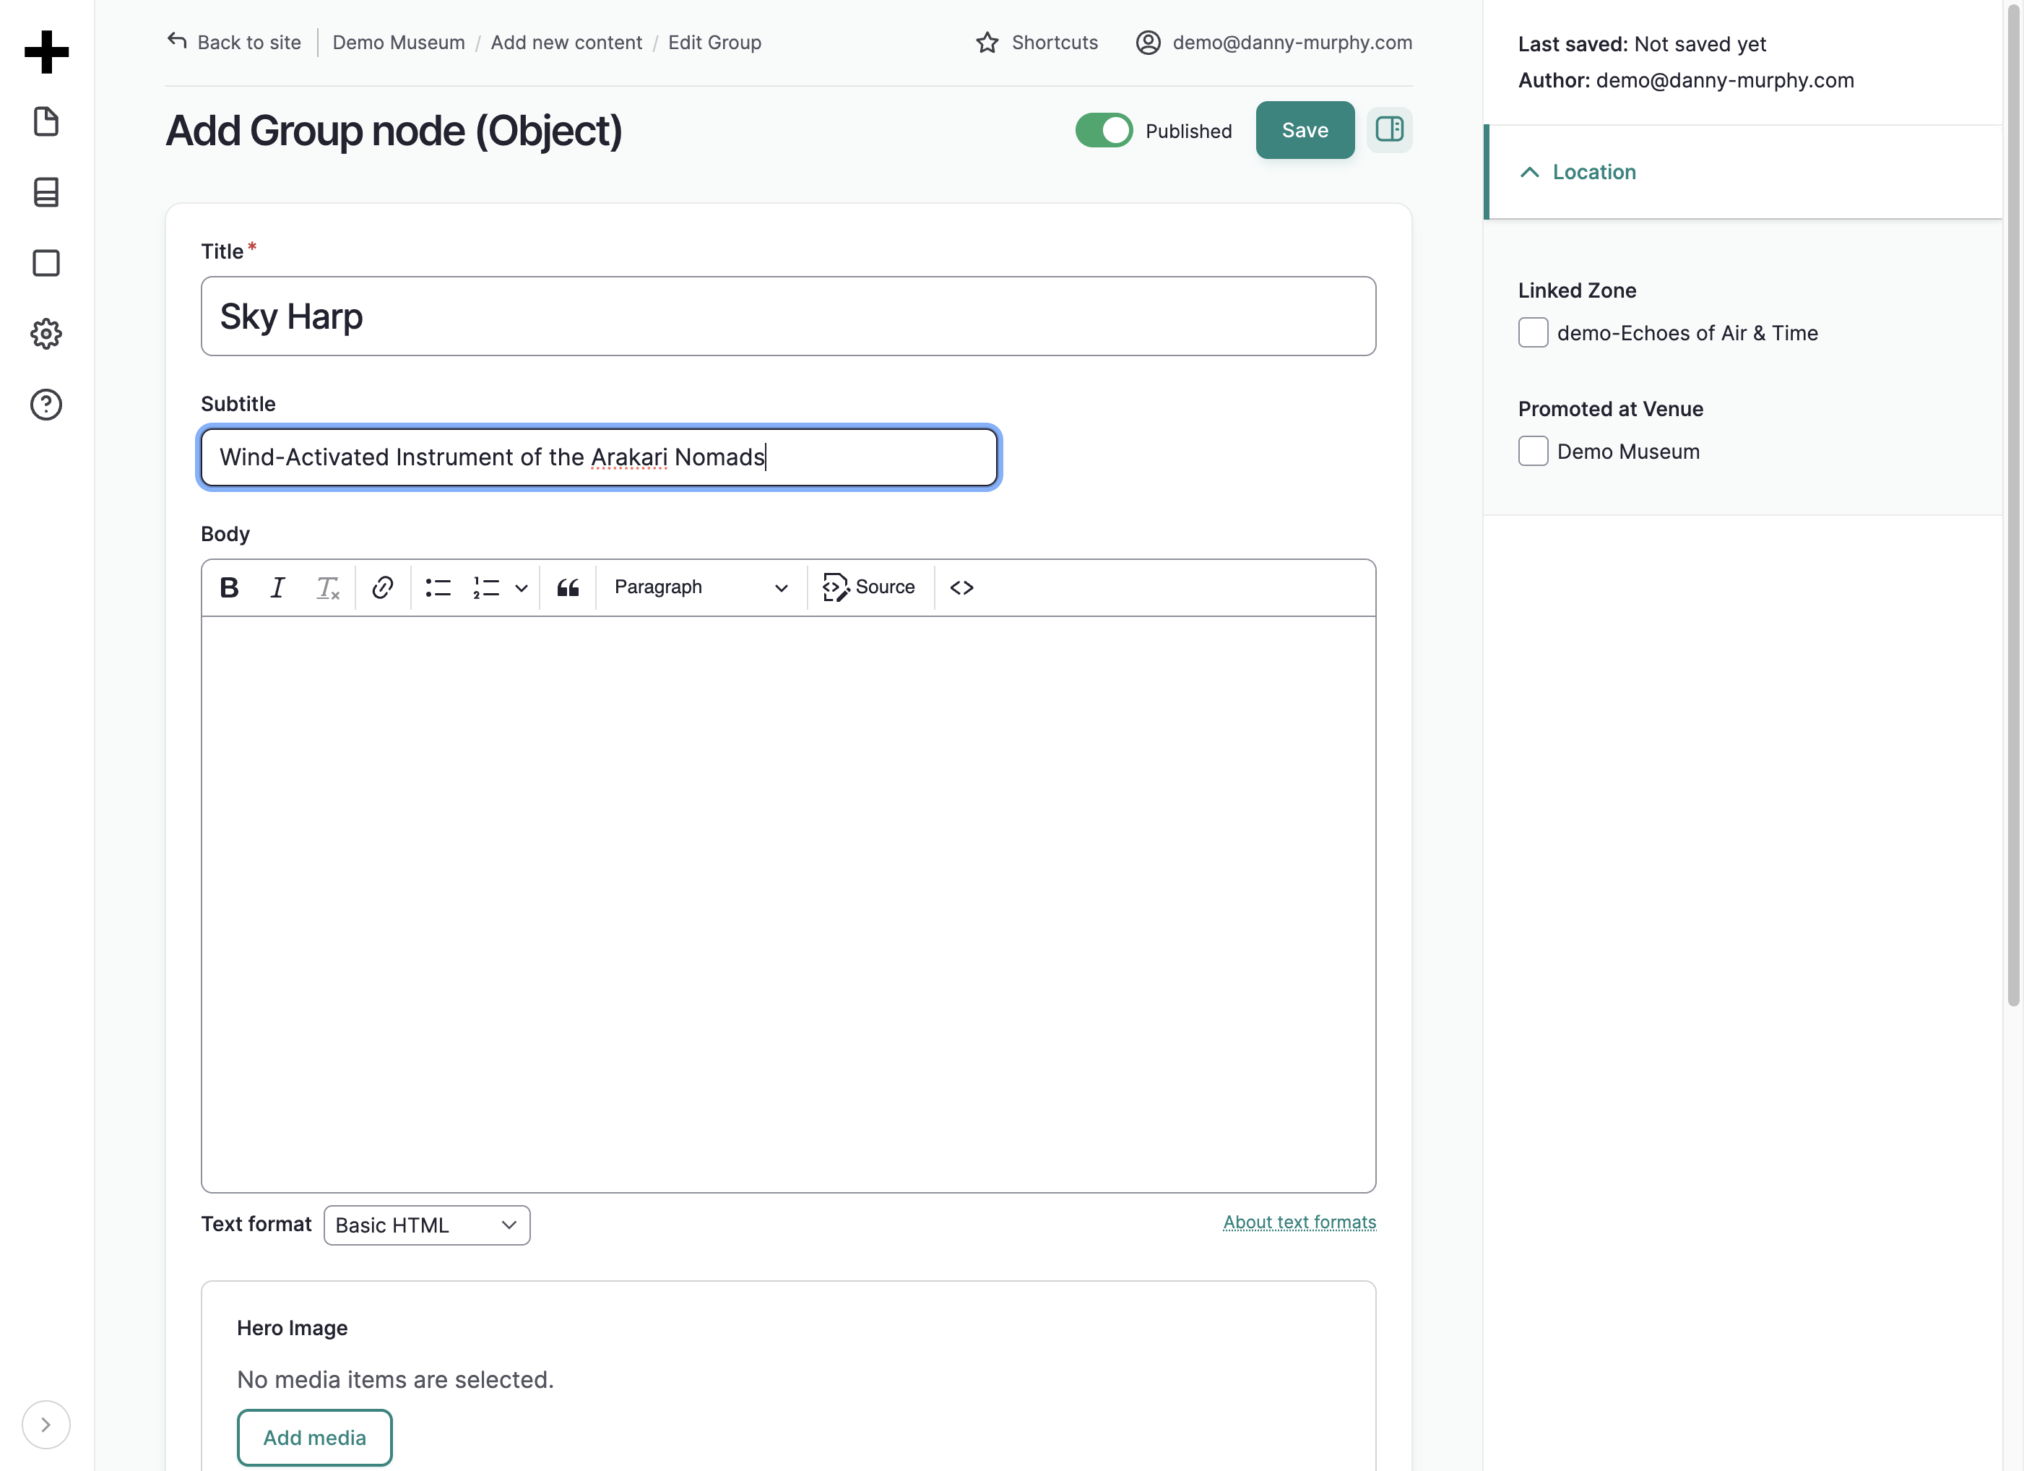Image resolution: width=2024 pixels, height=1471 pixels.
Task: Open the page document sidebar icon
Action: (x=46, y=121)
